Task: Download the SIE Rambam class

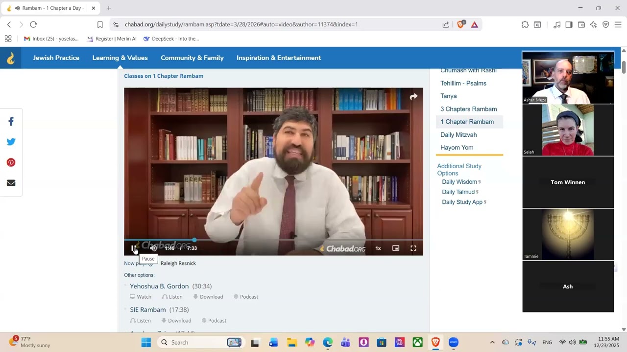Action: tap(176, 321)
